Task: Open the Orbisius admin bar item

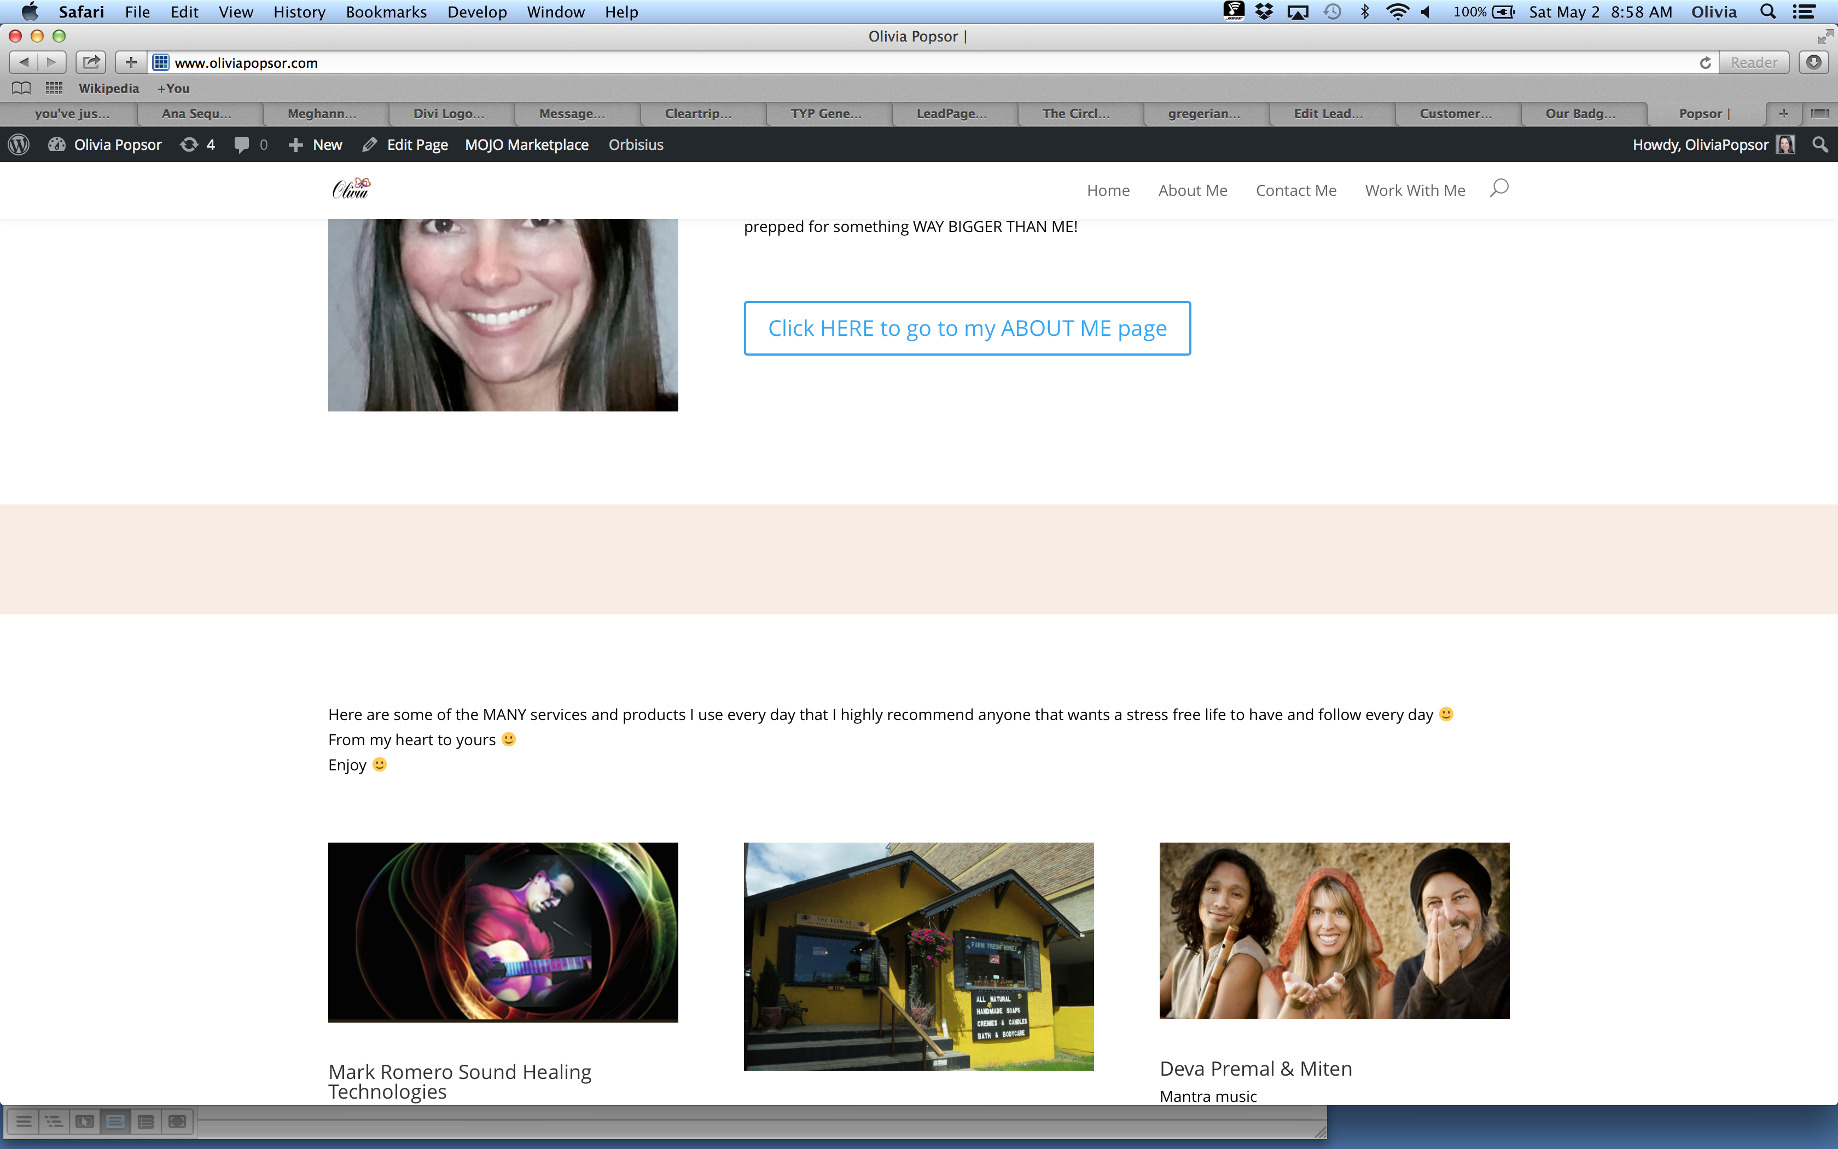Action: click(x=636, y=144)
